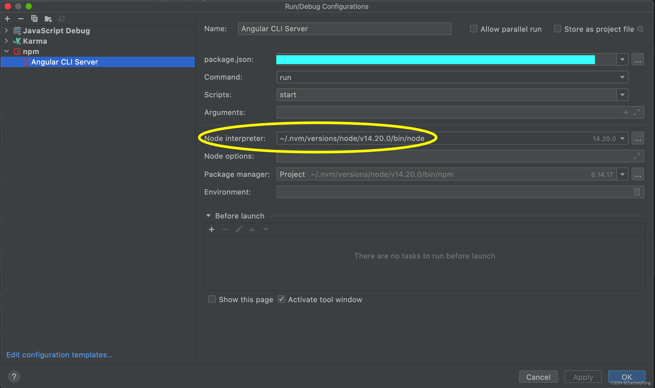Confirm with the OK button

click(x=627, y=377)
